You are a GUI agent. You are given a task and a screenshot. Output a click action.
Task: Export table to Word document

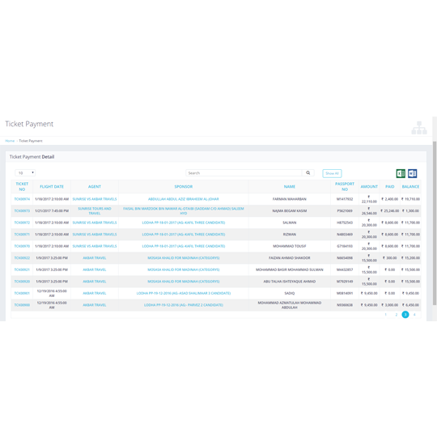412,173
